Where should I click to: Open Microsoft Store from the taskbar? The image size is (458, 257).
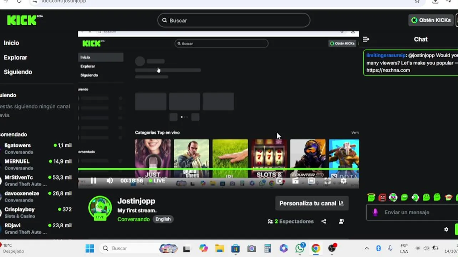pyautogui.click(x=235, y=248)
